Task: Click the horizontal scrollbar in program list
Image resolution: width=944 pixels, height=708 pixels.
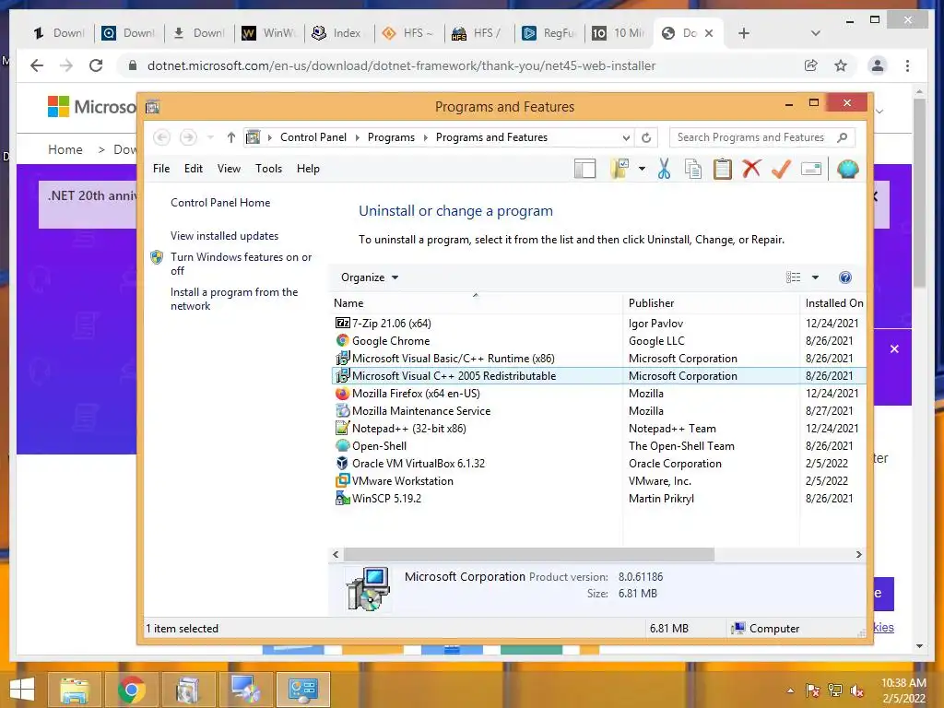Action: [529, 554]
